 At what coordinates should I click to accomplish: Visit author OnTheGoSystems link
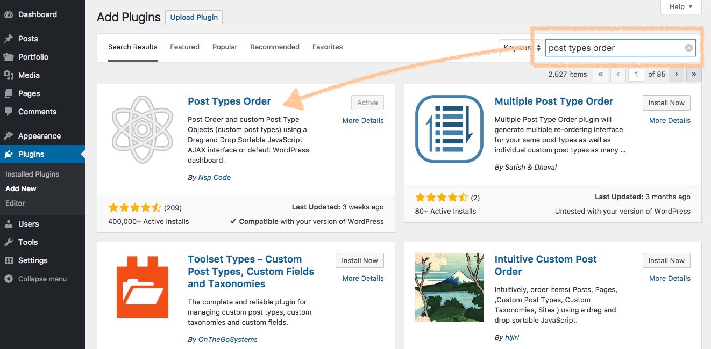pos(227,340)
